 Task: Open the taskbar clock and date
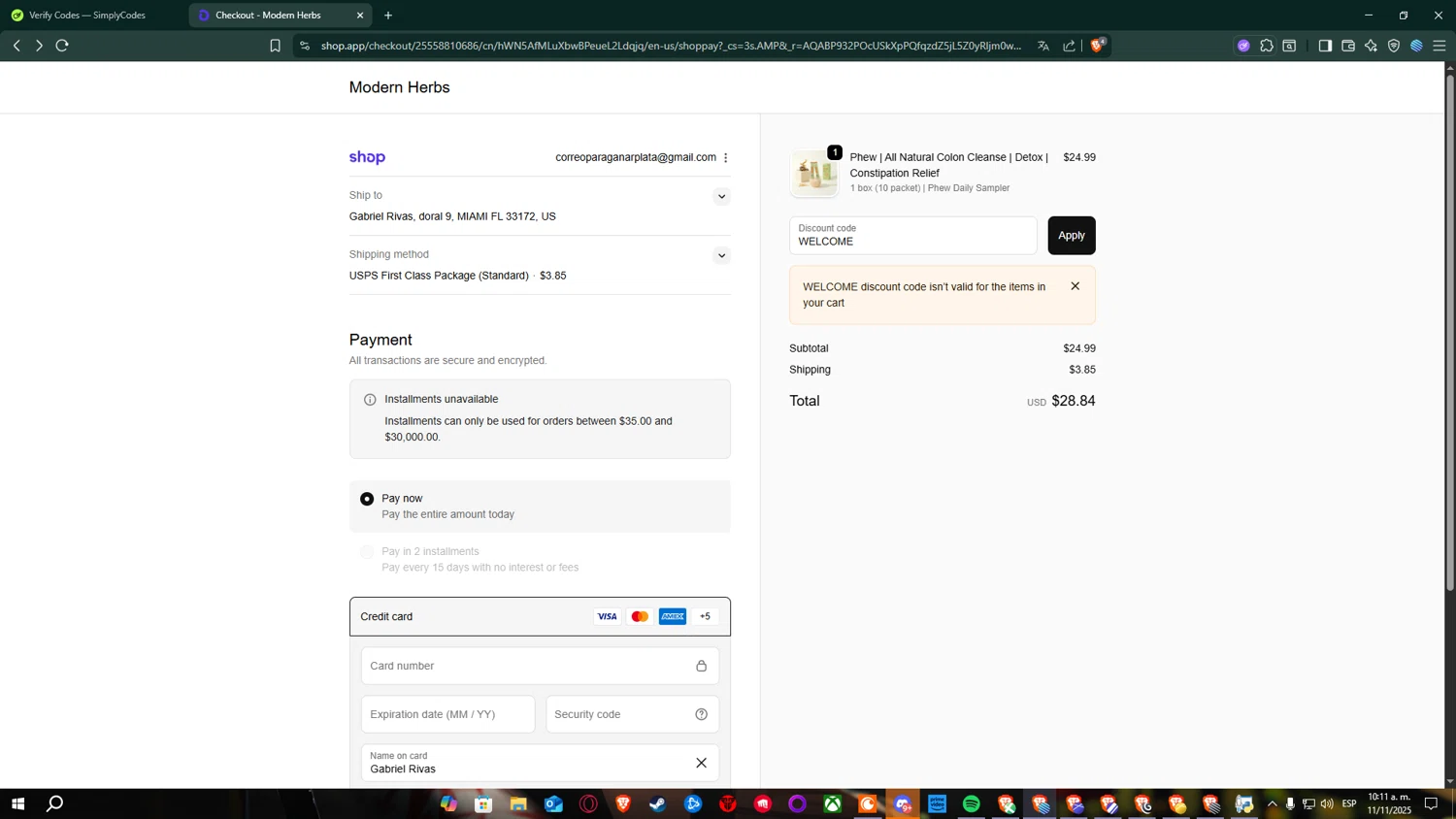pos(1389,803)
